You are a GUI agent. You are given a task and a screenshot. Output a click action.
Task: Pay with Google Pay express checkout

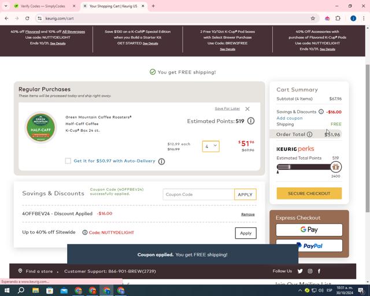pos(309,230)
